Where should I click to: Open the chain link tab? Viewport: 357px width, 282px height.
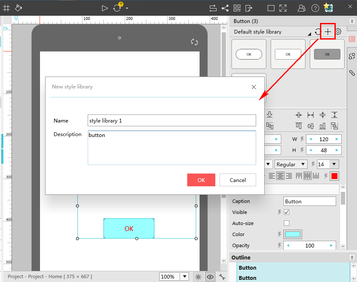click(x=352, y=73)
